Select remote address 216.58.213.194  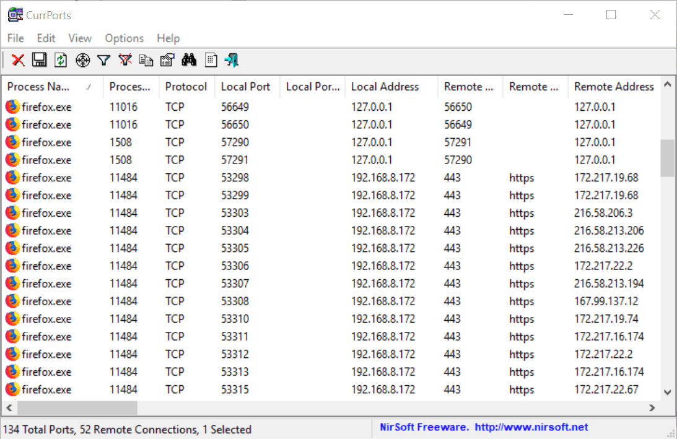pos(609,284)
